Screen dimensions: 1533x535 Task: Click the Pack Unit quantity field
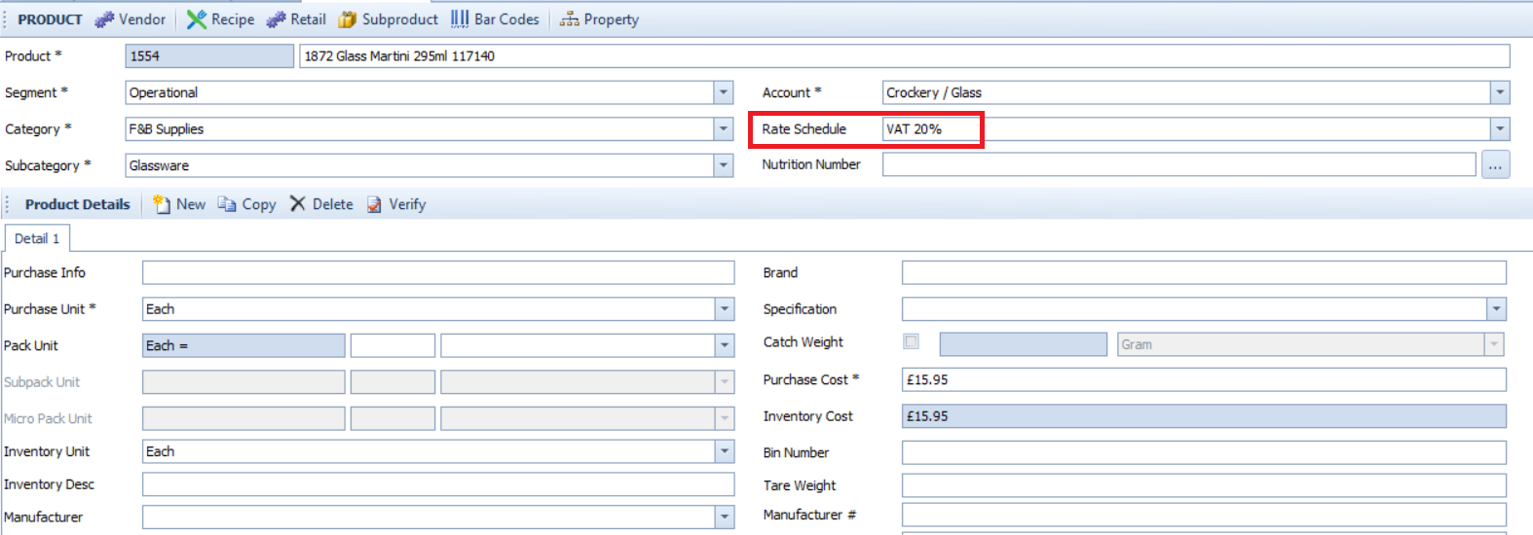point(393,345)
